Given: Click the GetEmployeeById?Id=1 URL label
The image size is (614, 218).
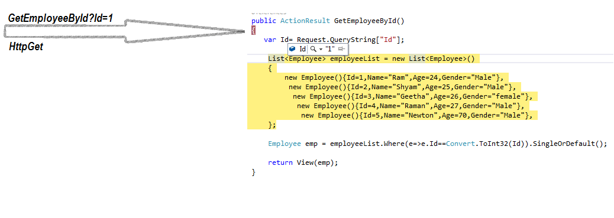Looking at the screenshot, I should pyautogui.click(x=61, y=18).
